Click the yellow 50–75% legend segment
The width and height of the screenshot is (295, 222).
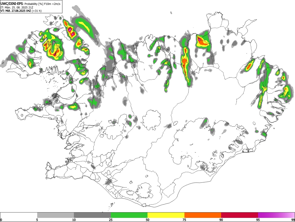click(x=166, y=215)
